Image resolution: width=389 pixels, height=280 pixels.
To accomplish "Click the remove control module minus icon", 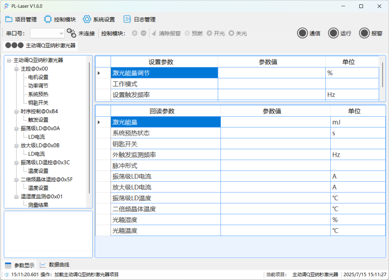I will 144,33.
